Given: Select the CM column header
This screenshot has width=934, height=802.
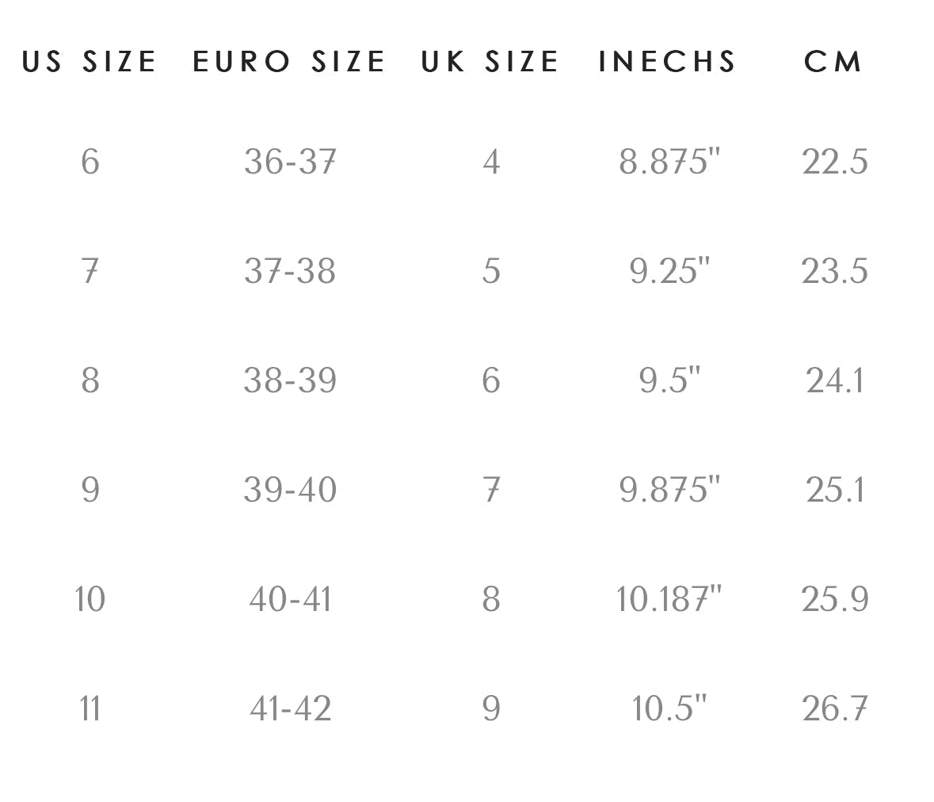Looking at the screenshot, I should point(833,62).
